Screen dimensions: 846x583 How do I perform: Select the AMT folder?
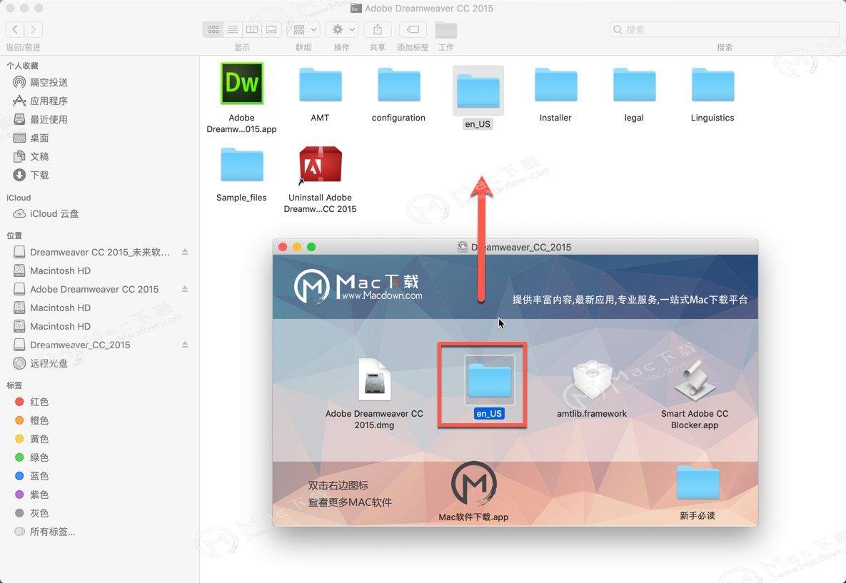[321, 85]
